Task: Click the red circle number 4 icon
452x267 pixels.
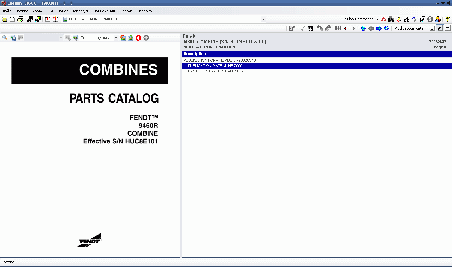Action: point(138,38)
